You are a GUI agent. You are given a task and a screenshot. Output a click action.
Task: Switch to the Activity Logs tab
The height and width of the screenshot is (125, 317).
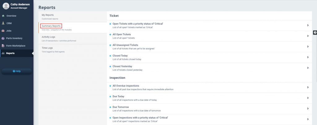(49, 37)
